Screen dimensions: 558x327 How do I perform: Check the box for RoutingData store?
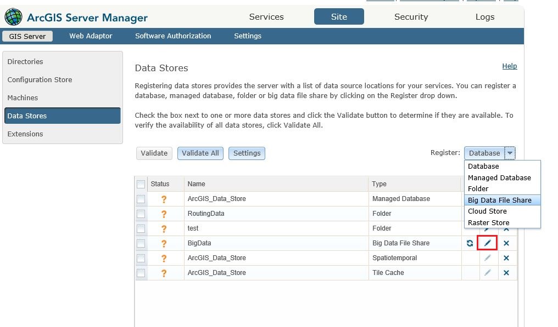(141, 214)
